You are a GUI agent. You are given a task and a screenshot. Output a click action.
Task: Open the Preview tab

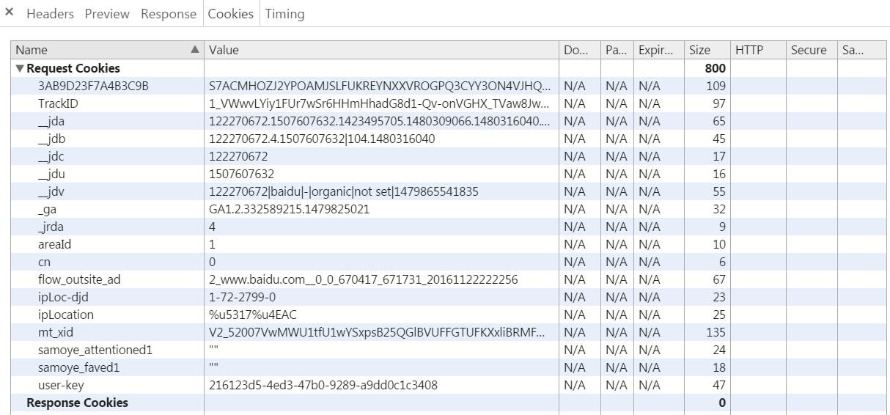coord(107,14)
